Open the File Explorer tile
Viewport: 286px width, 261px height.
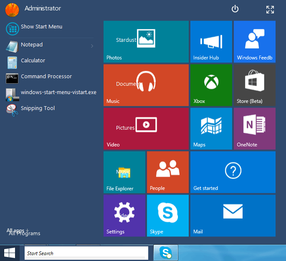tap(124, 172)
